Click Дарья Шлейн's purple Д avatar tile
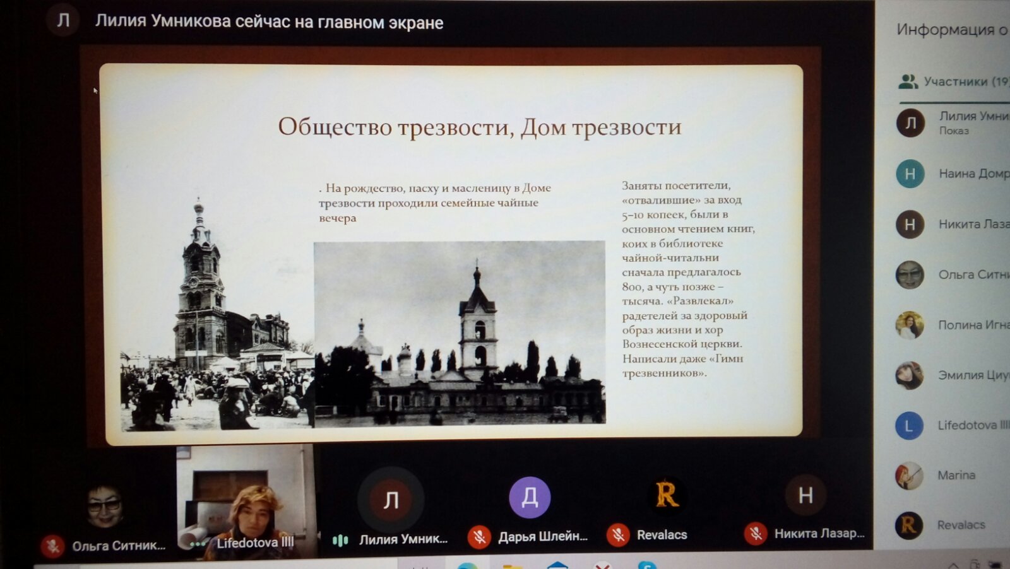Viewport: 1010px width, 569px height. [530, 497]
